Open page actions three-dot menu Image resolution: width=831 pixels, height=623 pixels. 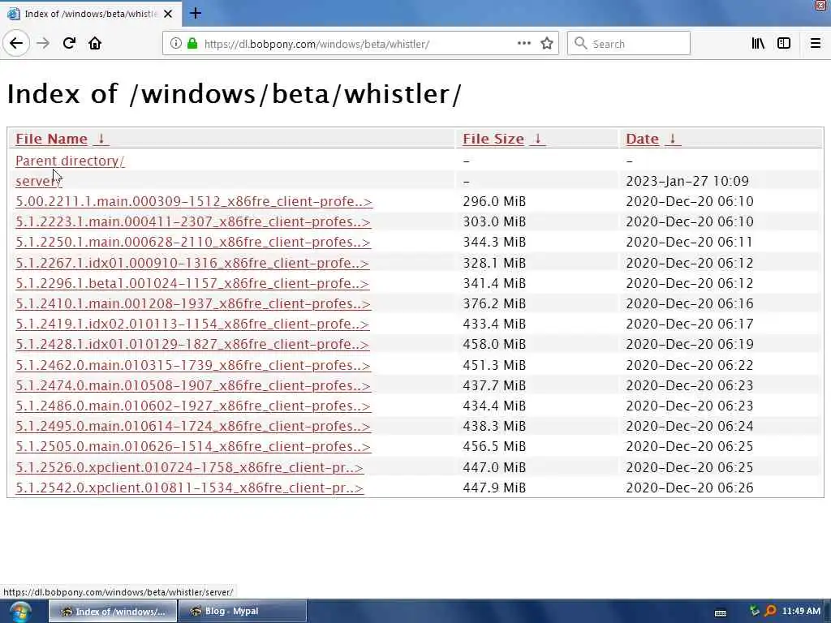coord(523,44)
